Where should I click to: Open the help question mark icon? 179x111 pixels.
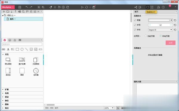tap(163, 7)
